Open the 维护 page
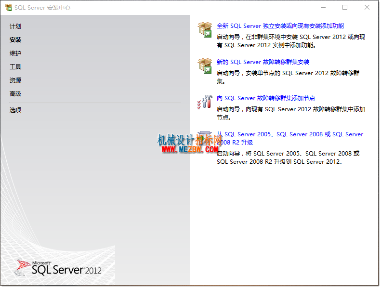 (15, 53)
